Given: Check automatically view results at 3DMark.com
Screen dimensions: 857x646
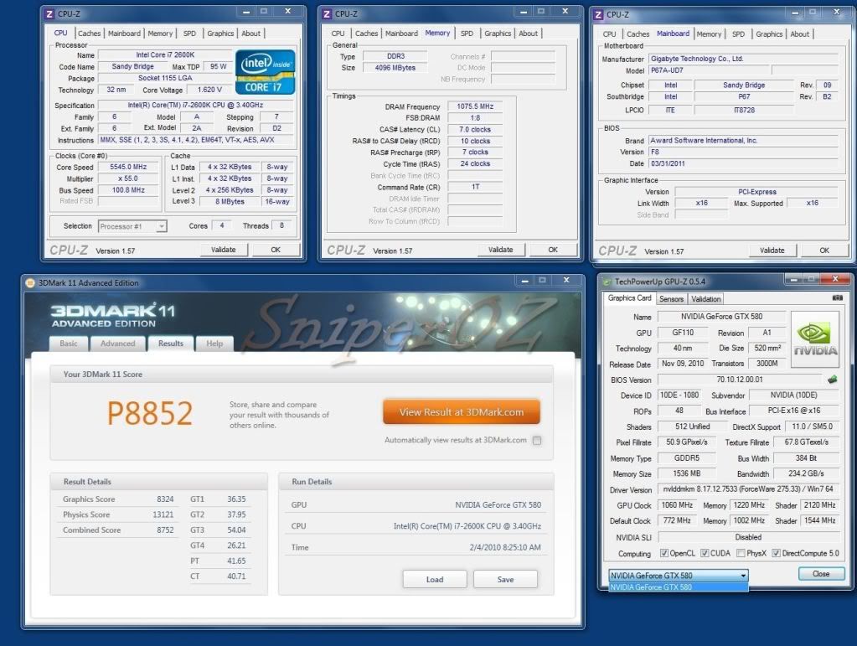Looking at the screenshot, I should click(x=537, y=441).
